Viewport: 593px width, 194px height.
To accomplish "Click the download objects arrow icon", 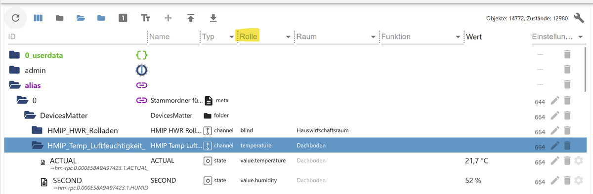I will 213,18.
